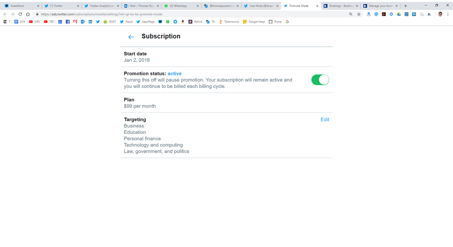
Task: Open the TBC YouTube bookmark
Action: click(x=49, y=21)
